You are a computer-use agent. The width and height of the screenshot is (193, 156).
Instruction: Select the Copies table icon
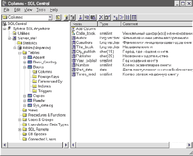click(x=30, y=96)
